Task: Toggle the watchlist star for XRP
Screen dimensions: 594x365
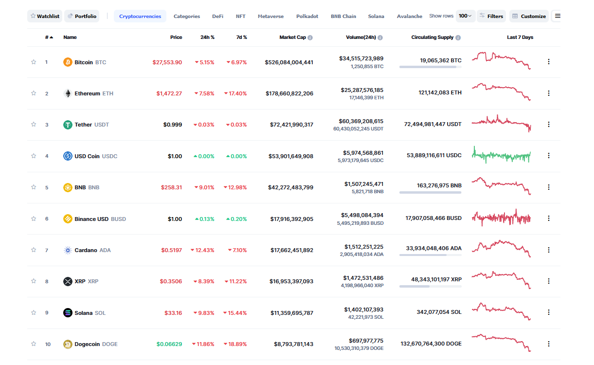Action: (34, 281)
